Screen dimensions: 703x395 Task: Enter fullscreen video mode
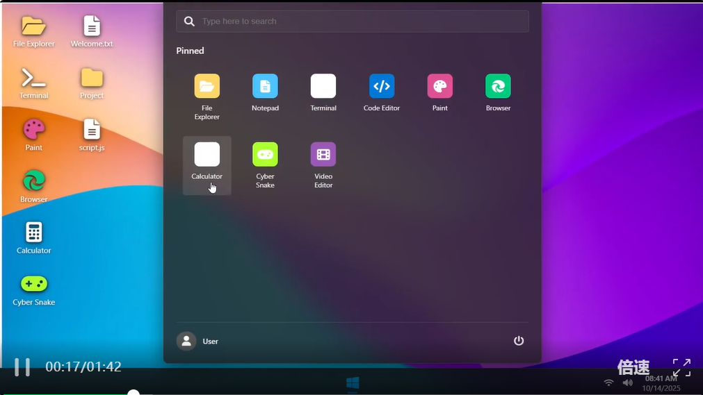pyautogui.click(x=681, y=367)
